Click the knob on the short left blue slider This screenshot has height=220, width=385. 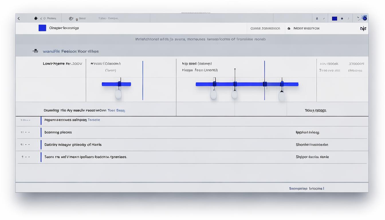(119, 84)
